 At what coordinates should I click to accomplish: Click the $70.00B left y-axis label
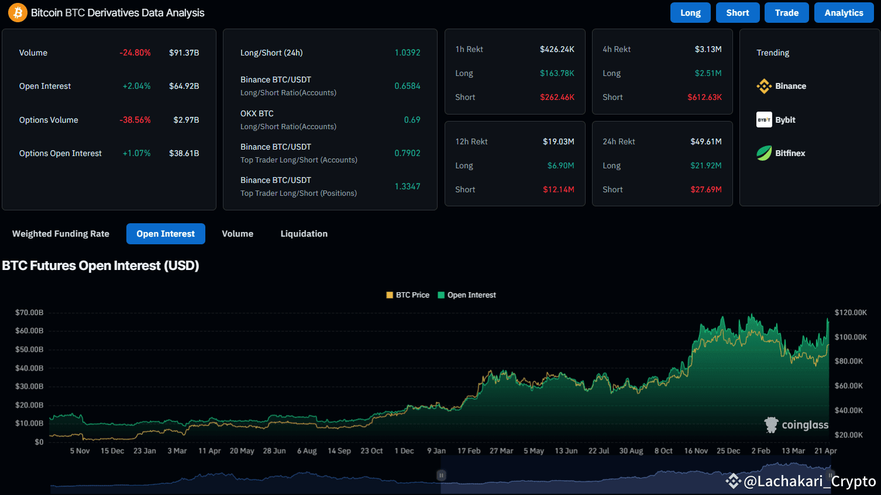point(29,313)
